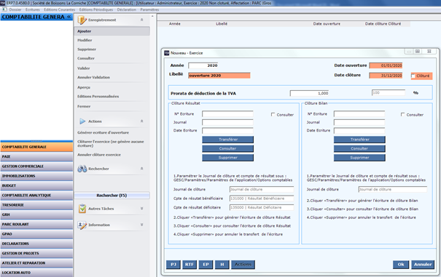Click the Actions play arrow icon
The width and height of the screenshot is (441, 277).
[x=82, y=121]
